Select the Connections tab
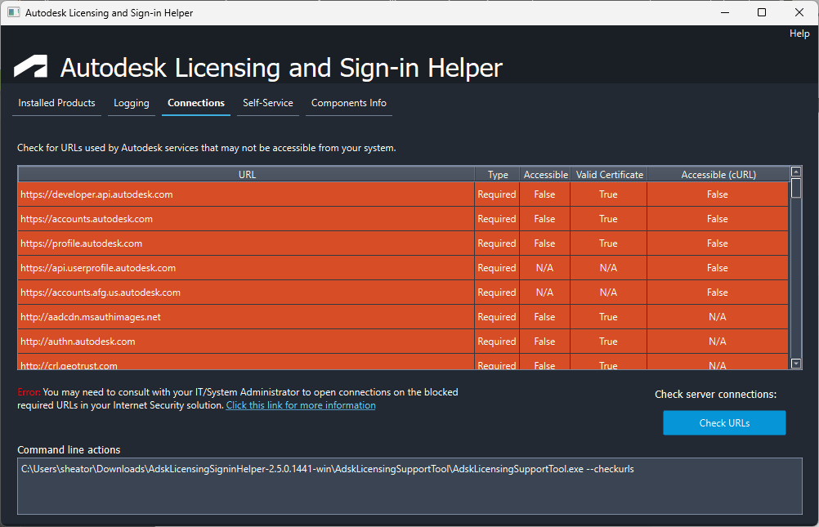 196,103
